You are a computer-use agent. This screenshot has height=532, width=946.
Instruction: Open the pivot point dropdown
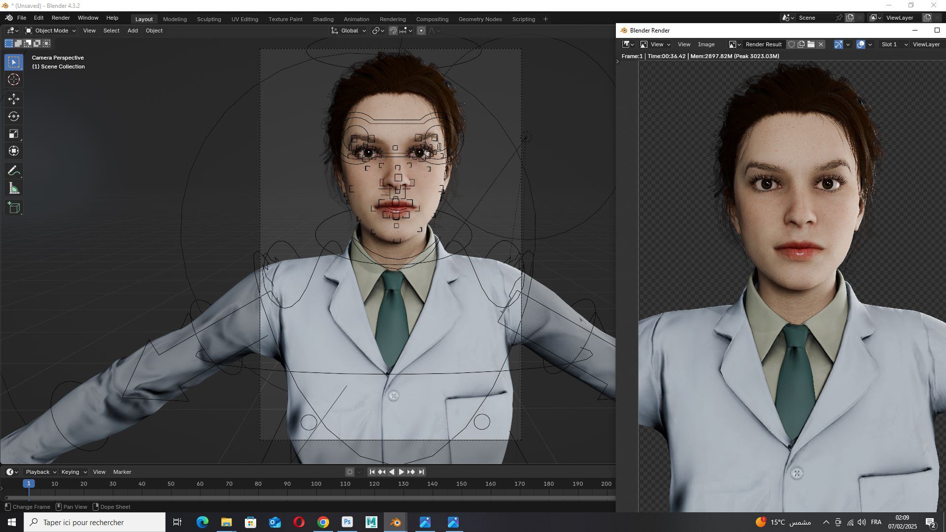coord(378,31)
